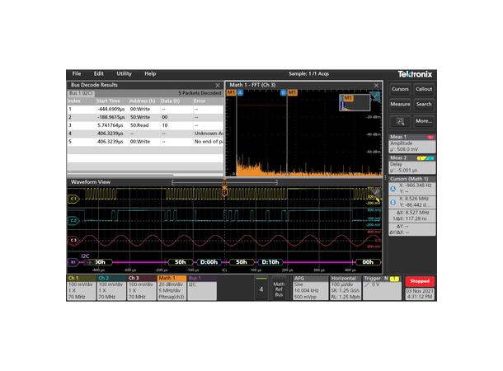Open the Trigger settings badge
The image size is (503, 371).
(x=382, y=288)
